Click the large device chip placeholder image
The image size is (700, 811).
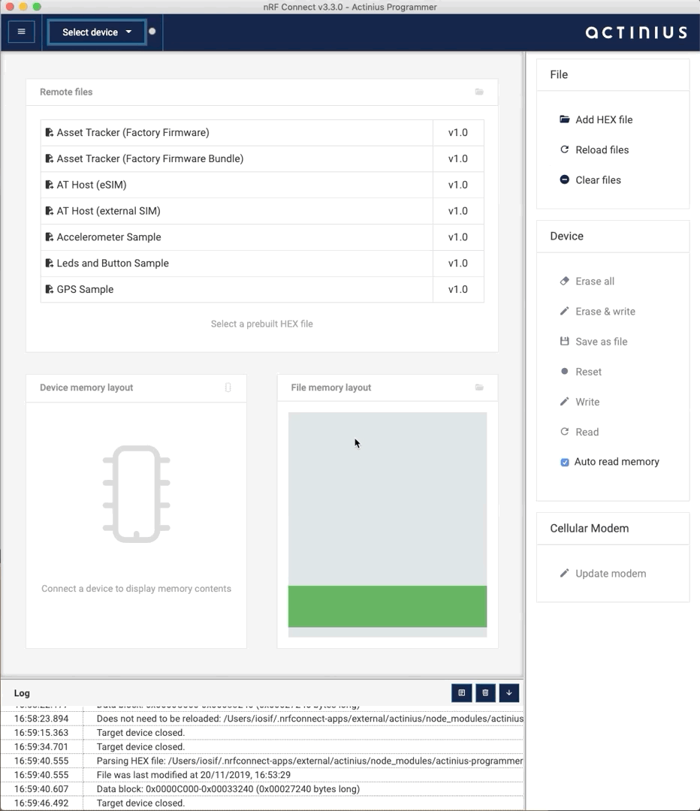point(137,493)
